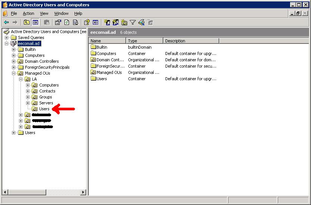311x205 pixels.
Task: Select Domain Controllers in the tree
Action: [42, 61]
